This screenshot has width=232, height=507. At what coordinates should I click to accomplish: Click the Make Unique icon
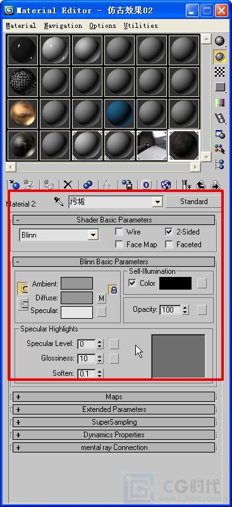(107, 184)
